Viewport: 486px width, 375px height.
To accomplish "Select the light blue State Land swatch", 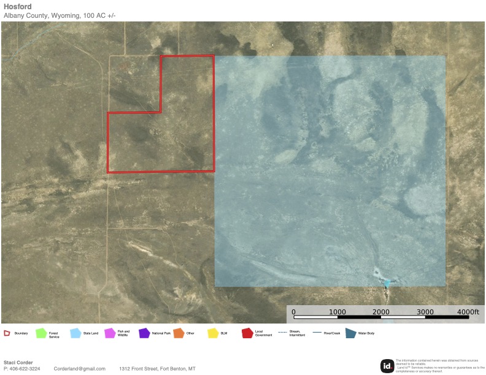I will (75, 333).
